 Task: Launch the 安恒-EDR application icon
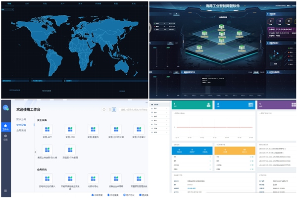70,129
